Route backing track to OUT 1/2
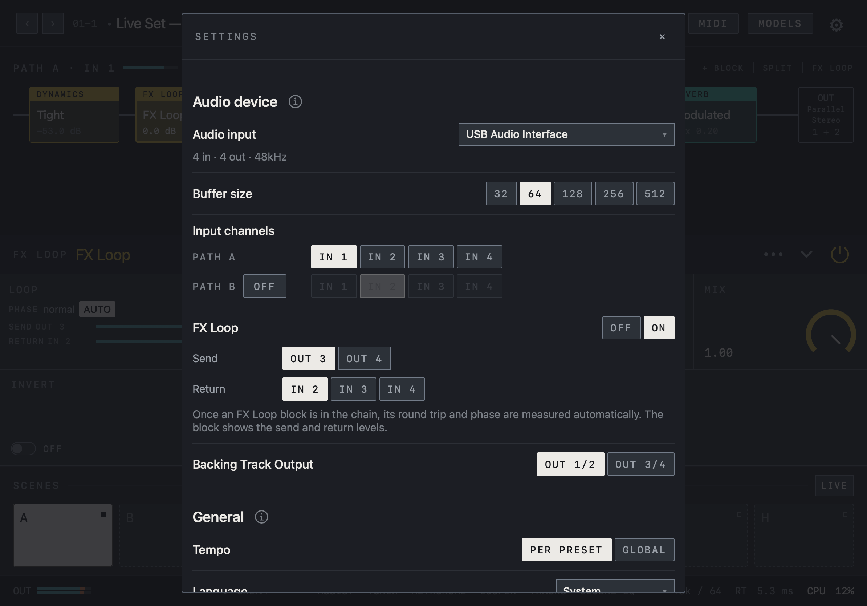The height and width of the screenshot is (606, 867). click(x=571, y=464)
